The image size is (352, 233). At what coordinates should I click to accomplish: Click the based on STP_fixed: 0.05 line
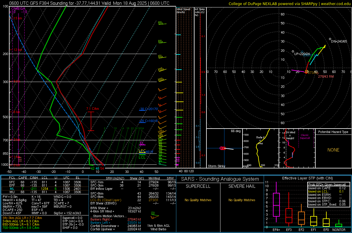[x=327, y=204]
